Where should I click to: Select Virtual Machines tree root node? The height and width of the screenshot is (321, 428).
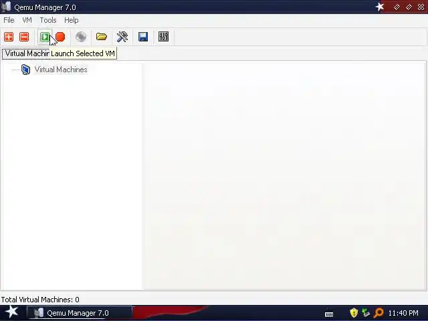pos(61,70)
